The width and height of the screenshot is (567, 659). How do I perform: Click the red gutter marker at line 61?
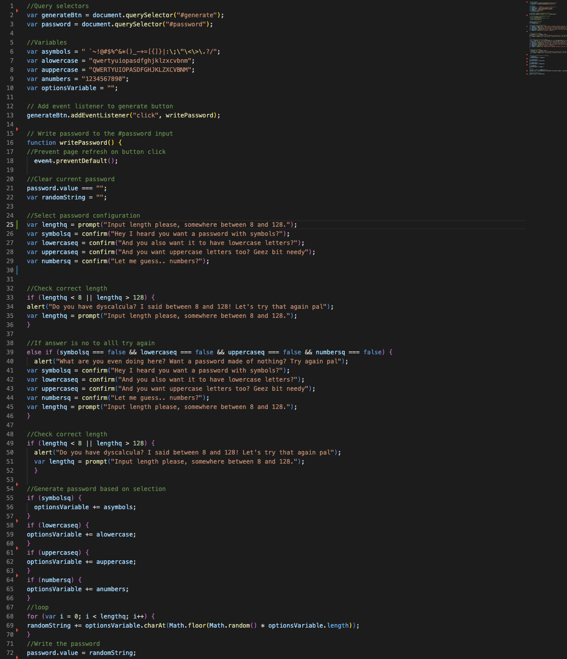pyautogui.click(x=17, y=549)
